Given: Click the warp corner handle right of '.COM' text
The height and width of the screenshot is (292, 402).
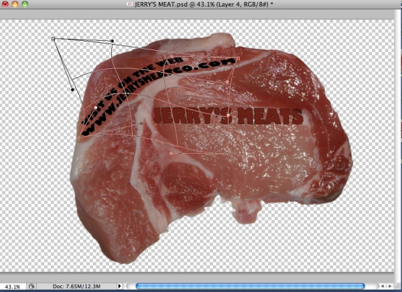Looking at the screenshot, I should point(238,59).
